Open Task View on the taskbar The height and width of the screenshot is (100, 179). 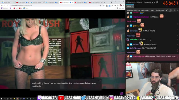[x=11, y=99]
